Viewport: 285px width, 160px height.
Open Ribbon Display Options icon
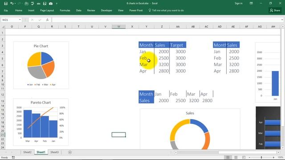pos(251,4)
